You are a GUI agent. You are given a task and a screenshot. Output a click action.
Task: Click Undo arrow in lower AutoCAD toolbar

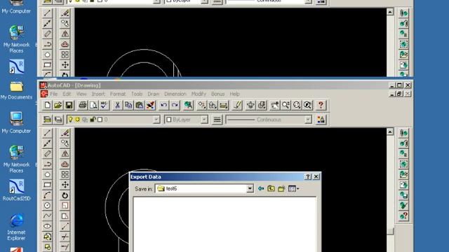(163, 105)
